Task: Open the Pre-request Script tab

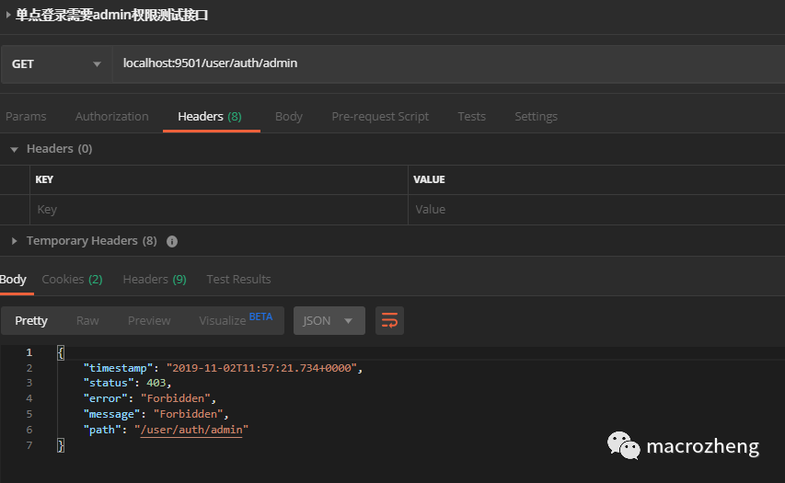Action: [380, 117]
